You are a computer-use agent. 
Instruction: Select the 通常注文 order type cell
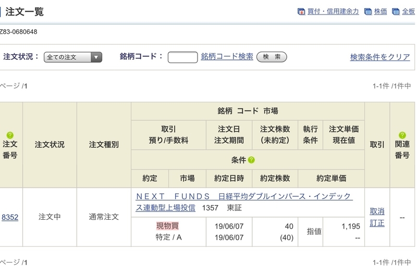(x=104, y=217)
